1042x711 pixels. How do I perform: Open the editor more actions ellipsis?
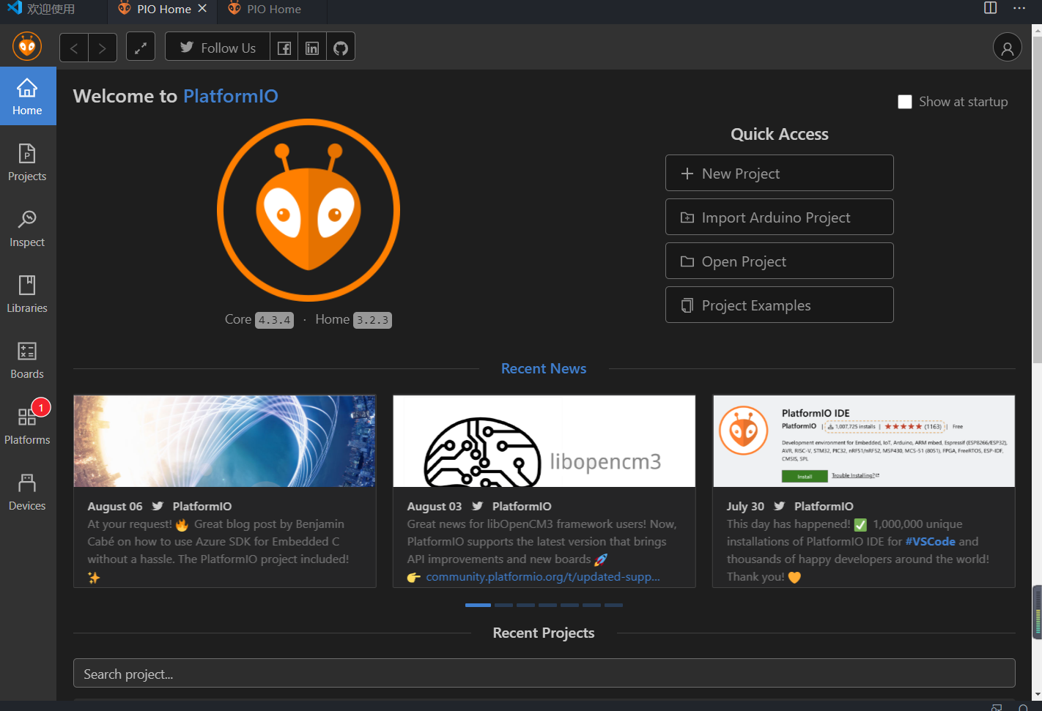1019,8
